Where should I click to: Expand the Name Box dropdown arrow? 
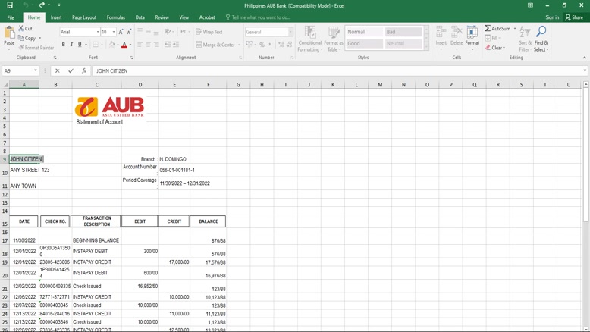pyautogui.click(x=36, y=71)
